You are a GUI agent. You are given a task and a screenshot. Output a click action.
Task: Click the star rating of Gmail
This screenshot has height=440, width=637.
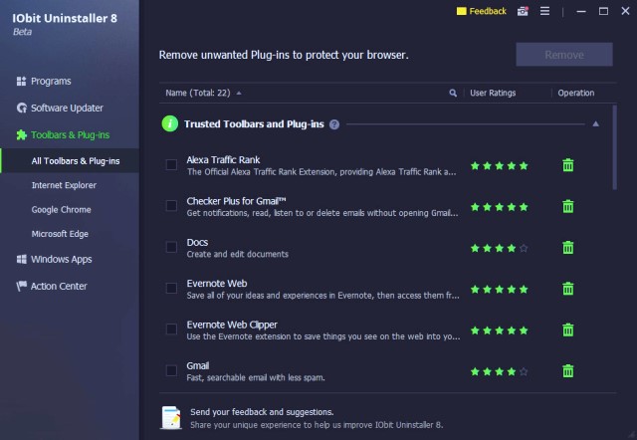click(x=500, y=371)
